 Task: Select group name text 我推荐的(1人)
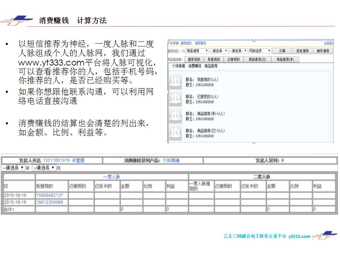pos(208,80)
